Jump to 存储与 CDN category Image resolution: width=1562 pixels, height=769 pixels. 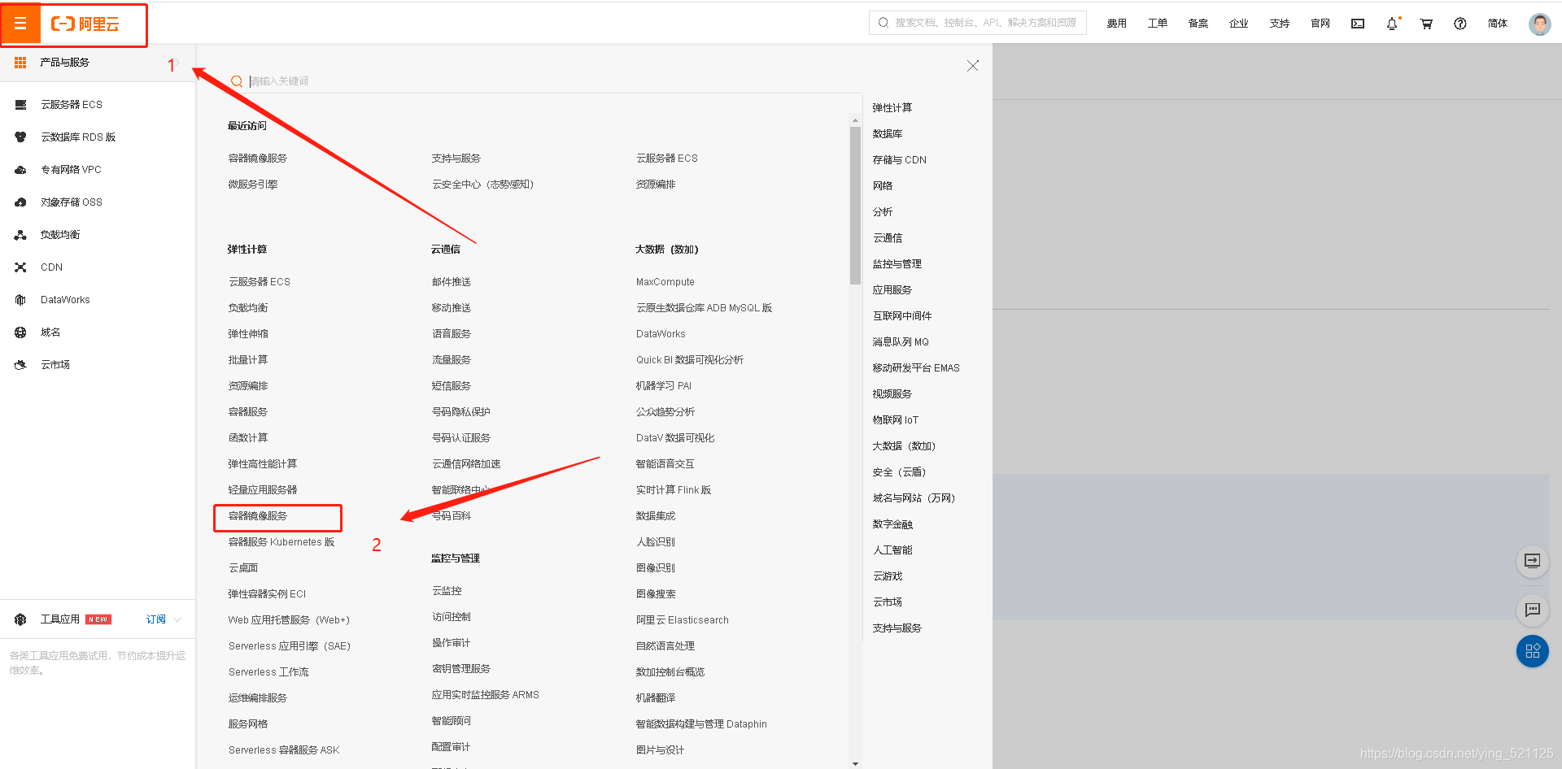(x=900, y=160)
